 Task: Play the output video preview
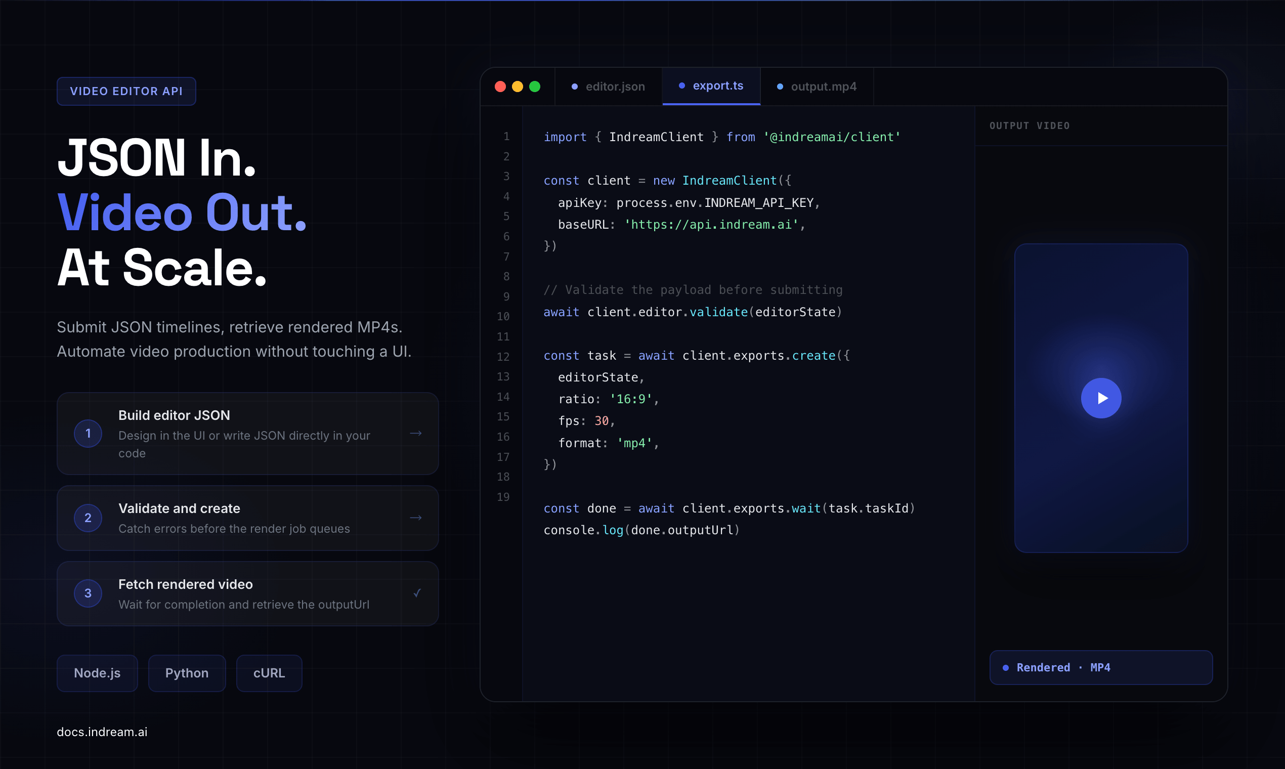1100,398
